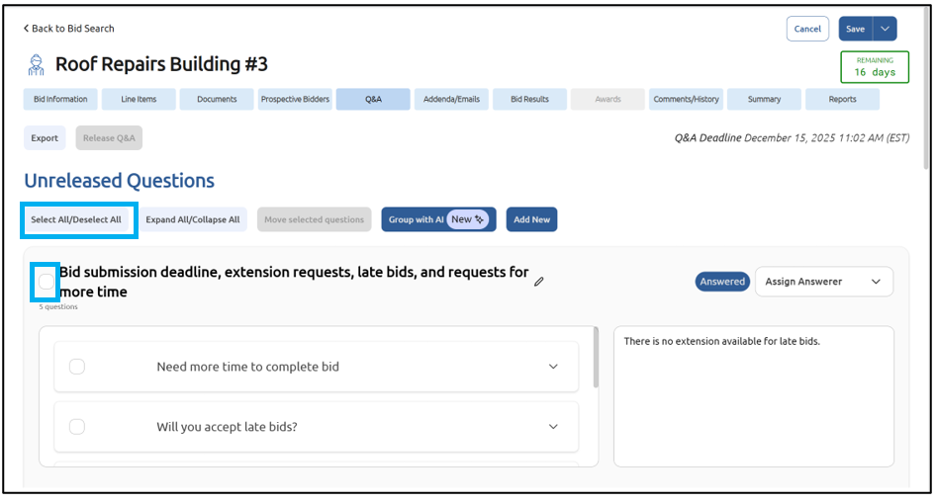
Task: Click the worker avatar icon beside bid title
Action: coord(36,65)
